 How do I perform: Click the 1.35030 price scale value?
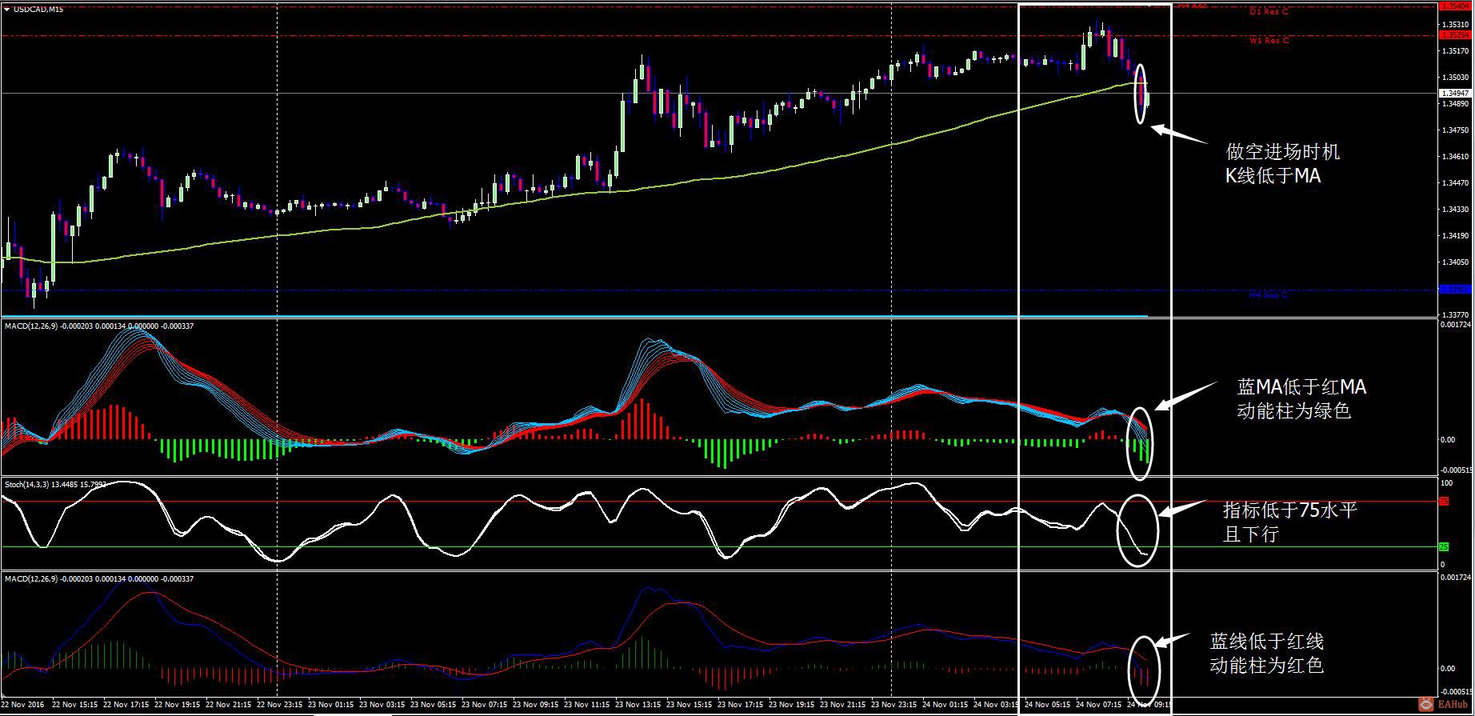pos(1454,78)
